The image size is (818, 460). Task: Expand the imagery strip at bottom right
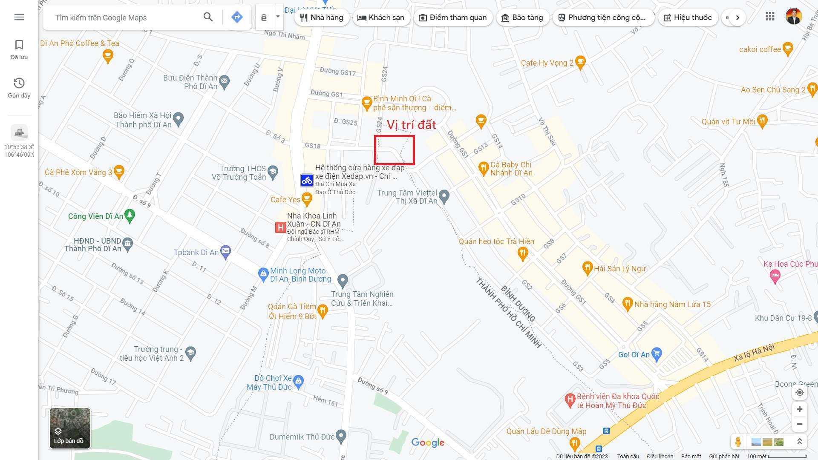(800, 442)
